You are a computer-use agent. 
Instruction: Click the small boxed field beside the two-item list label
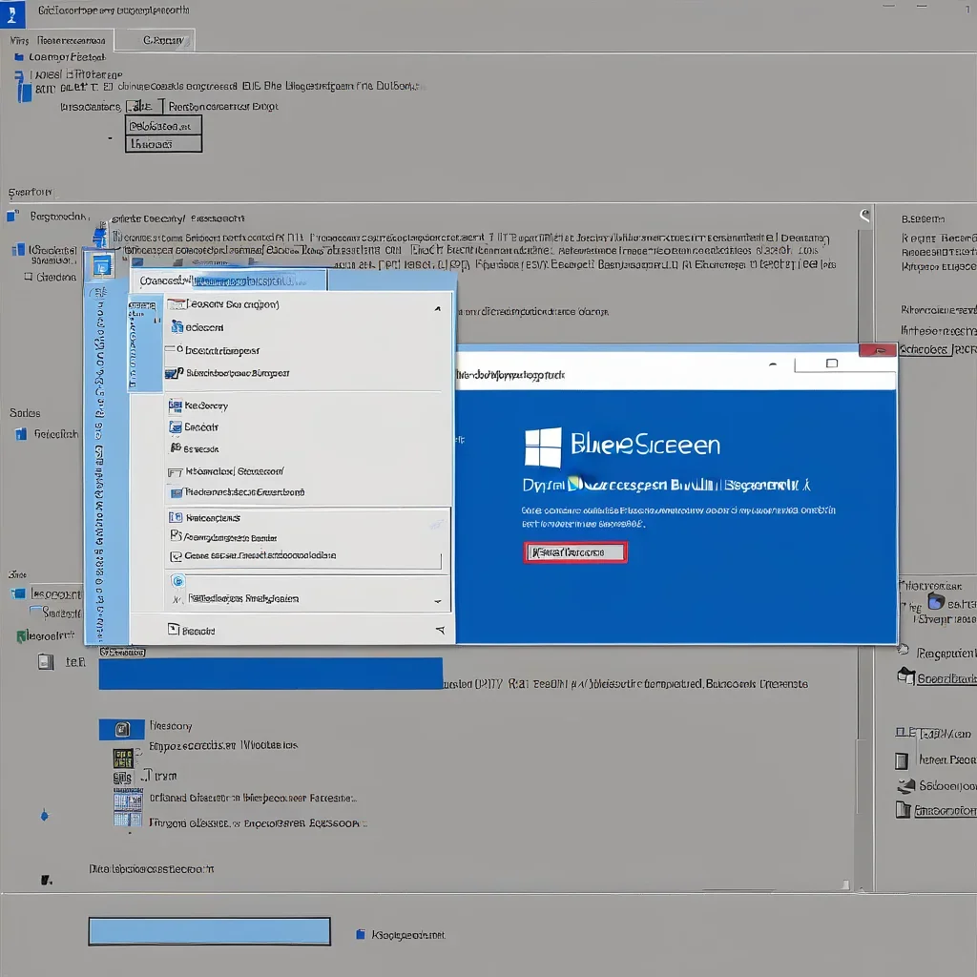[144, 107]
